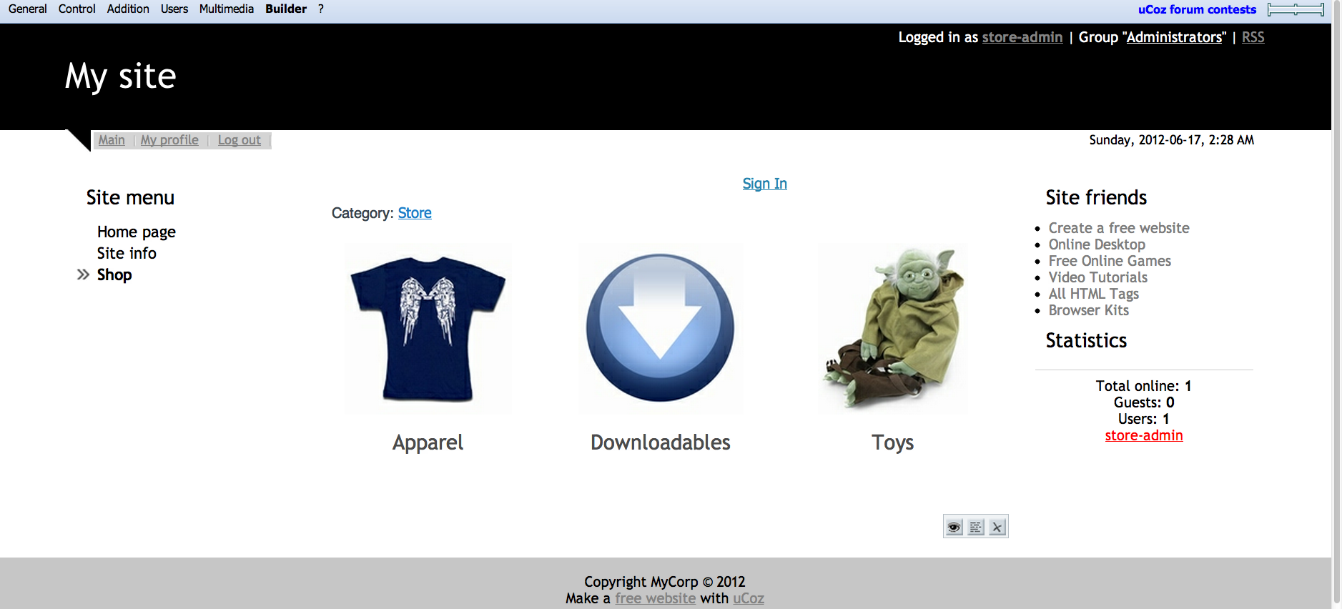Open the Control menu

[x=77, y=9]
